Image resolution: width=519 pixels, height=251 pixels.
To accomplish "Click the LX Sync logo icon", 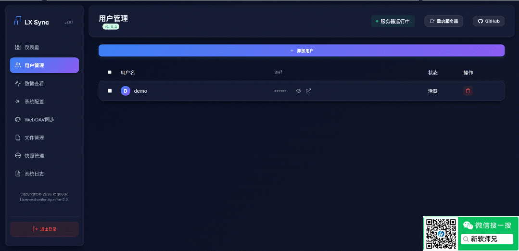I will [18, 21].
